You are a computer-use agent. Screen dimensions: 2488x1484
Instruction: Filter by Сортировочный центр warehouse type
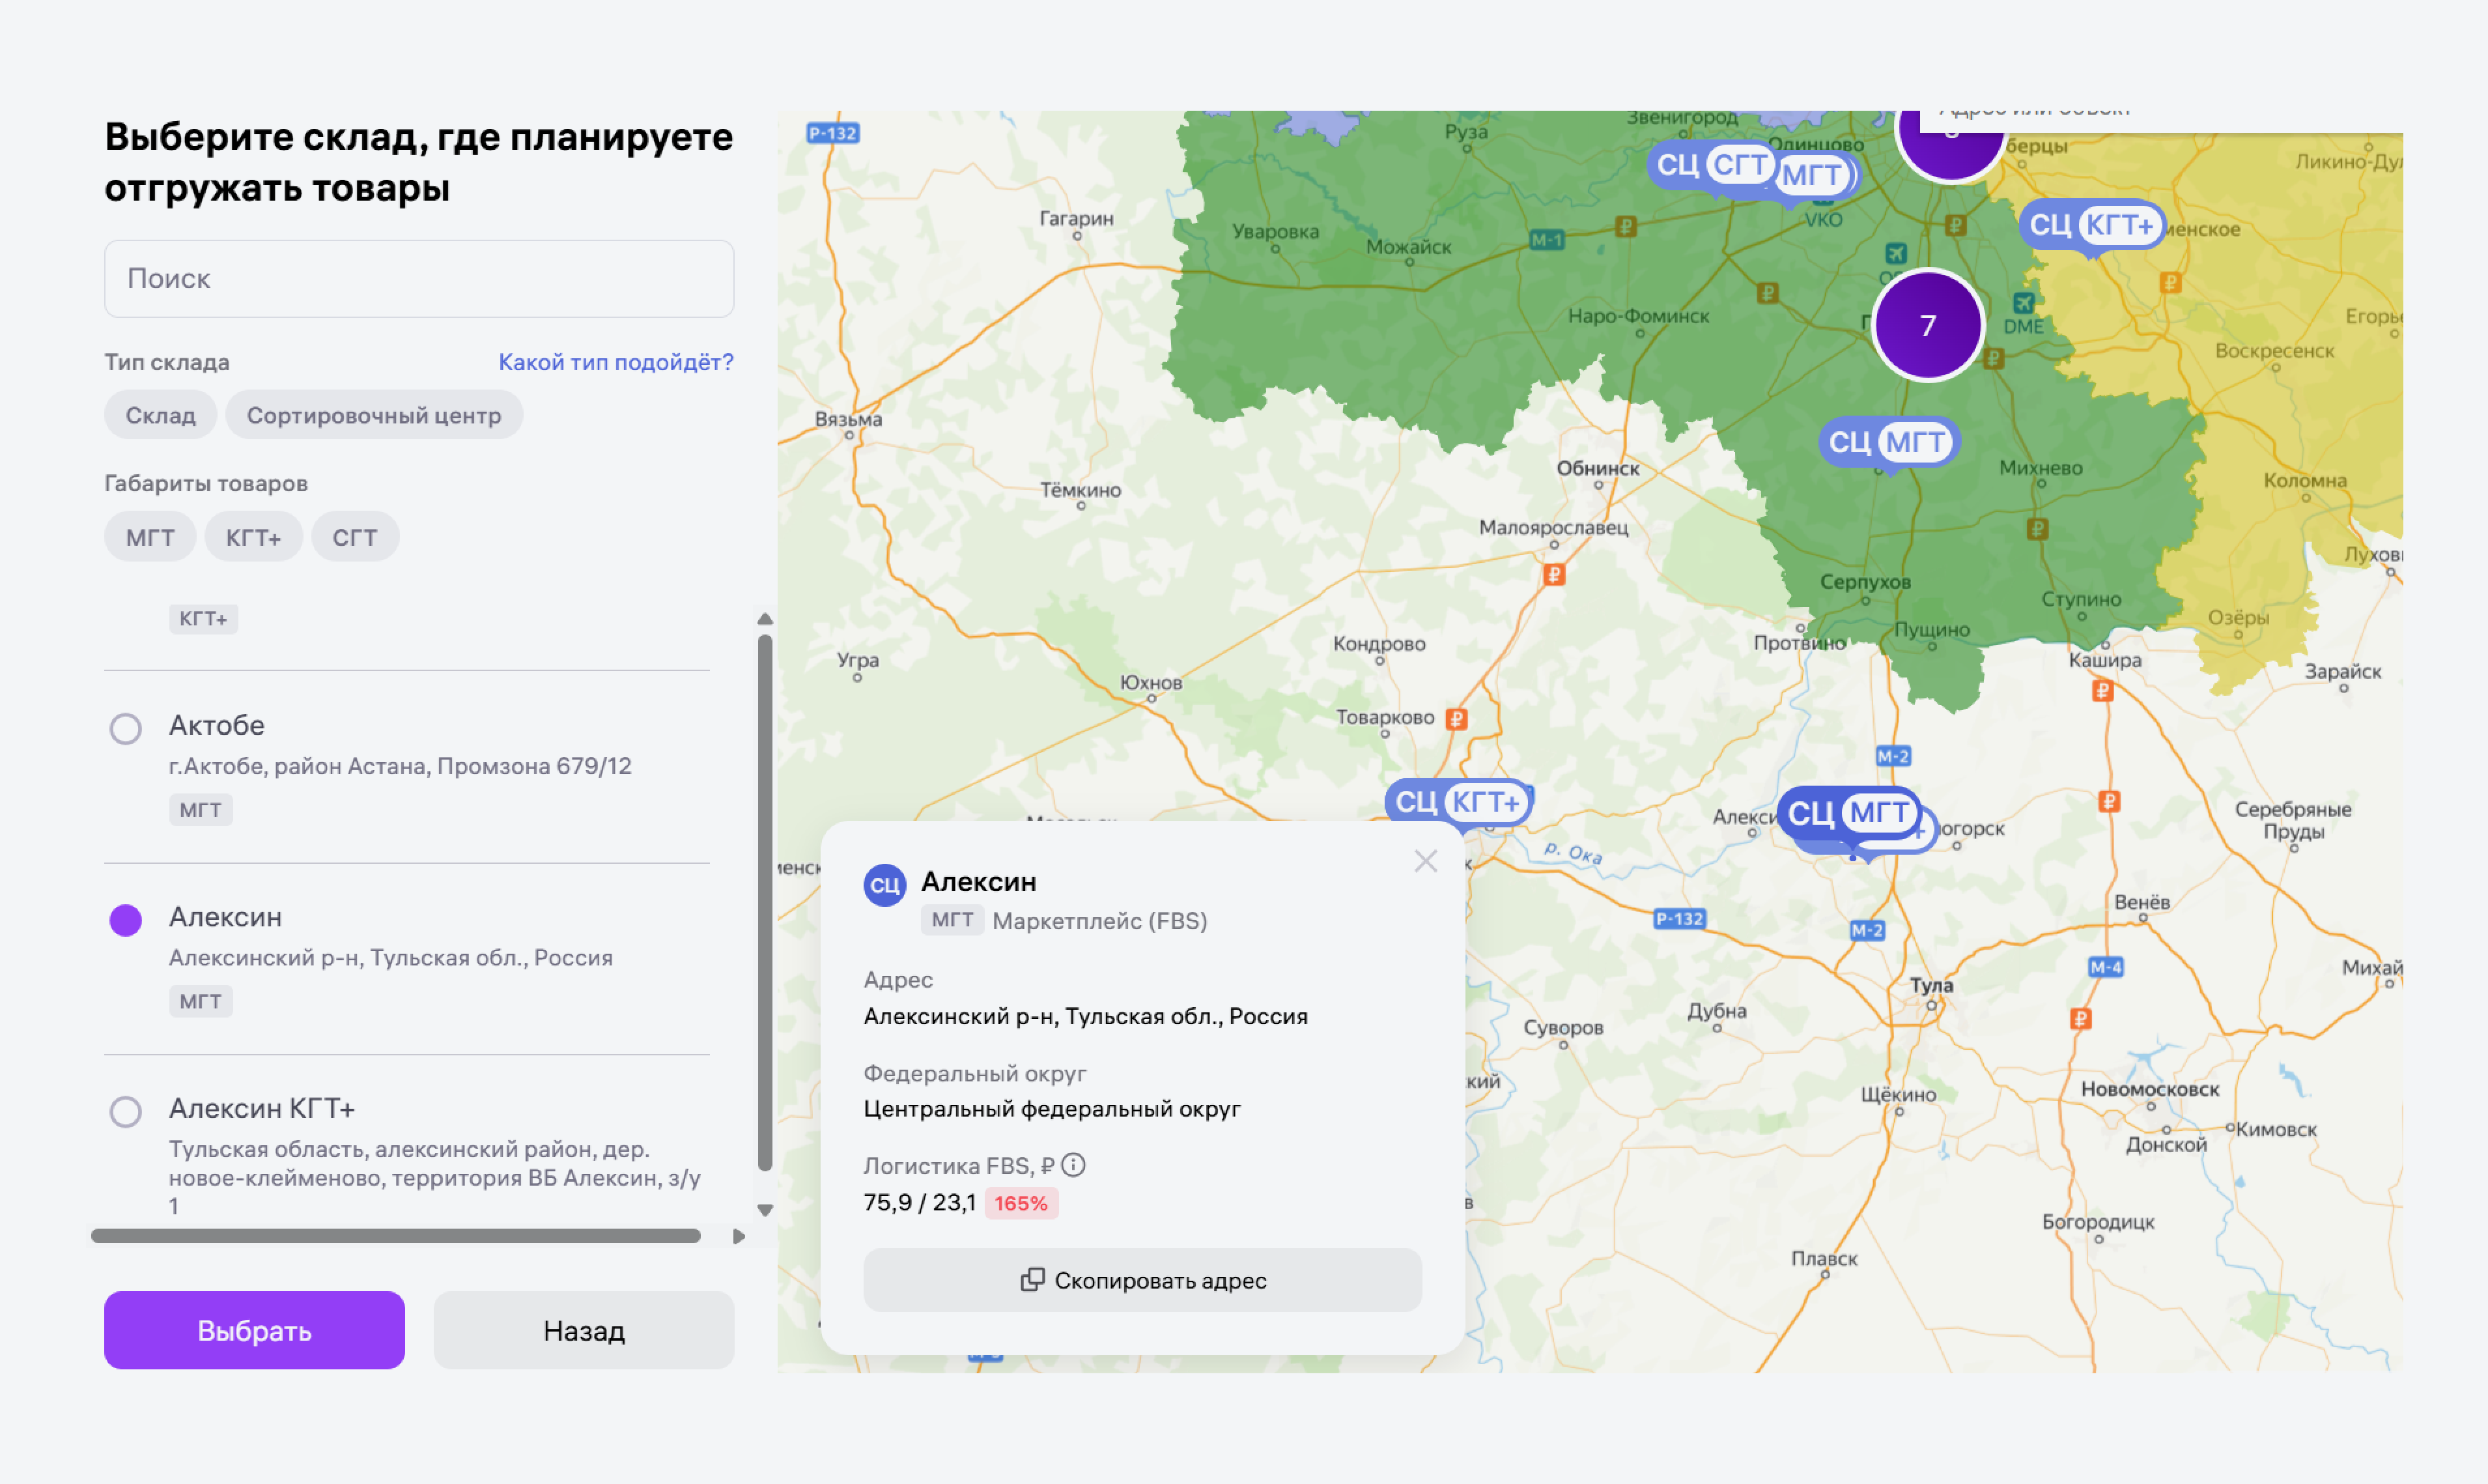pos(374,415)
